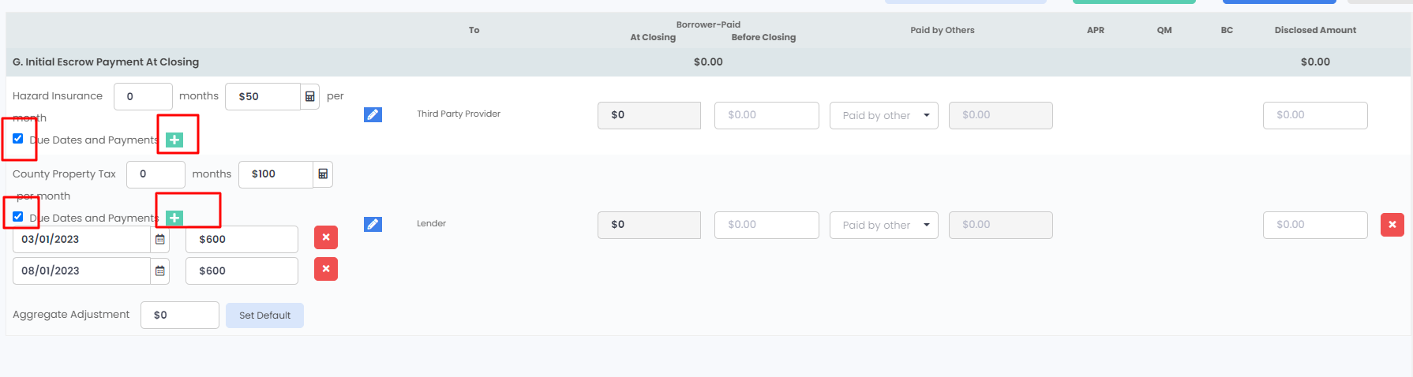The image size is (1413, 377).
Task: Uncheck County Property Tax Due Dates and Payments
Action: (x=18, y=217)
